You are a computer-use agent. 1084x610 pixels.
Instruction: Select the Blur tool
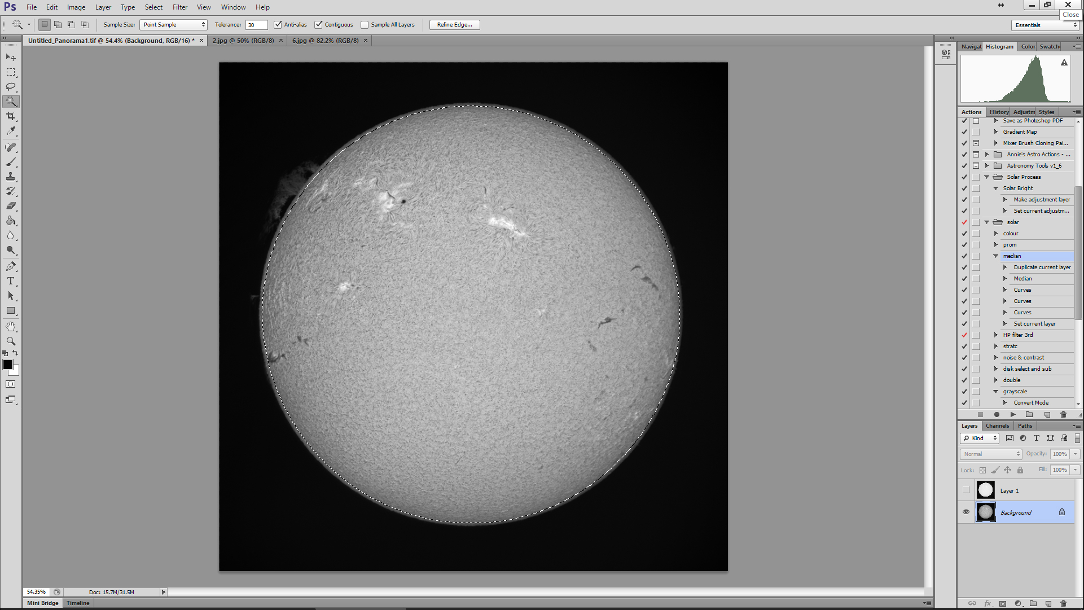pos(11,235)
